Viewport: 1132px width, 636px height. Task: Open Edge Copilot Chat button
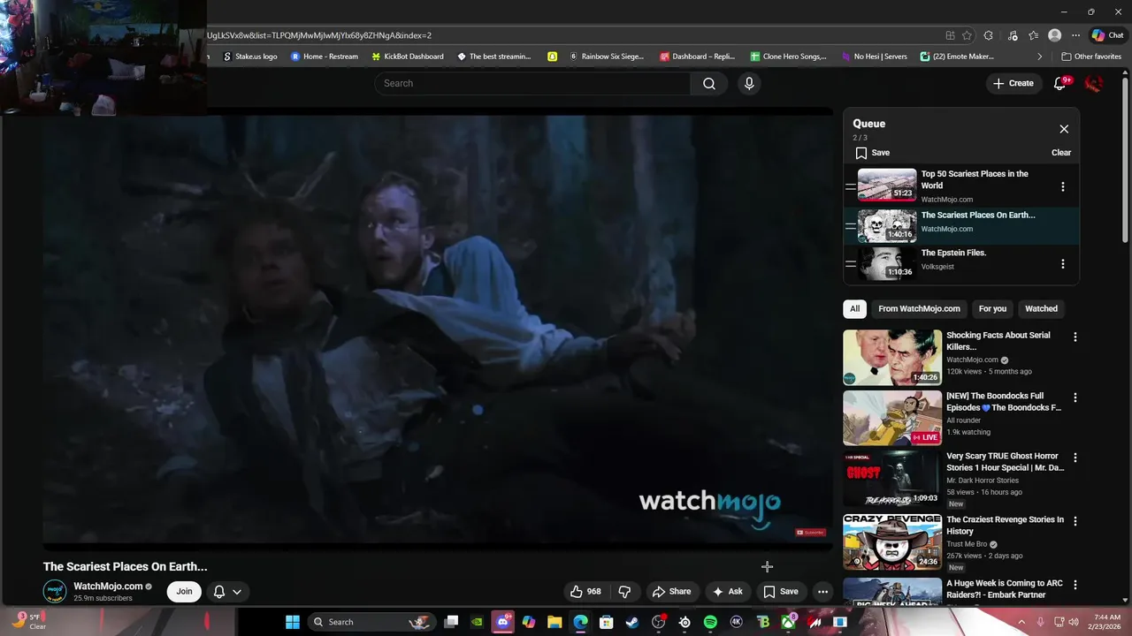pyautogui.click(x=1107, y=35)
